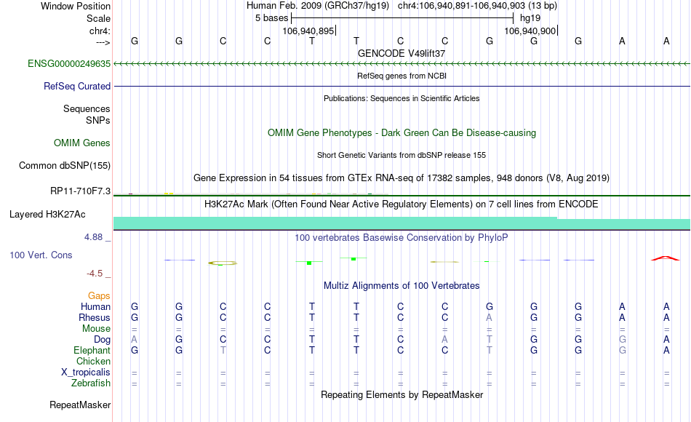Click Short Genetic Variants from dbSNP title

[402, 155]
